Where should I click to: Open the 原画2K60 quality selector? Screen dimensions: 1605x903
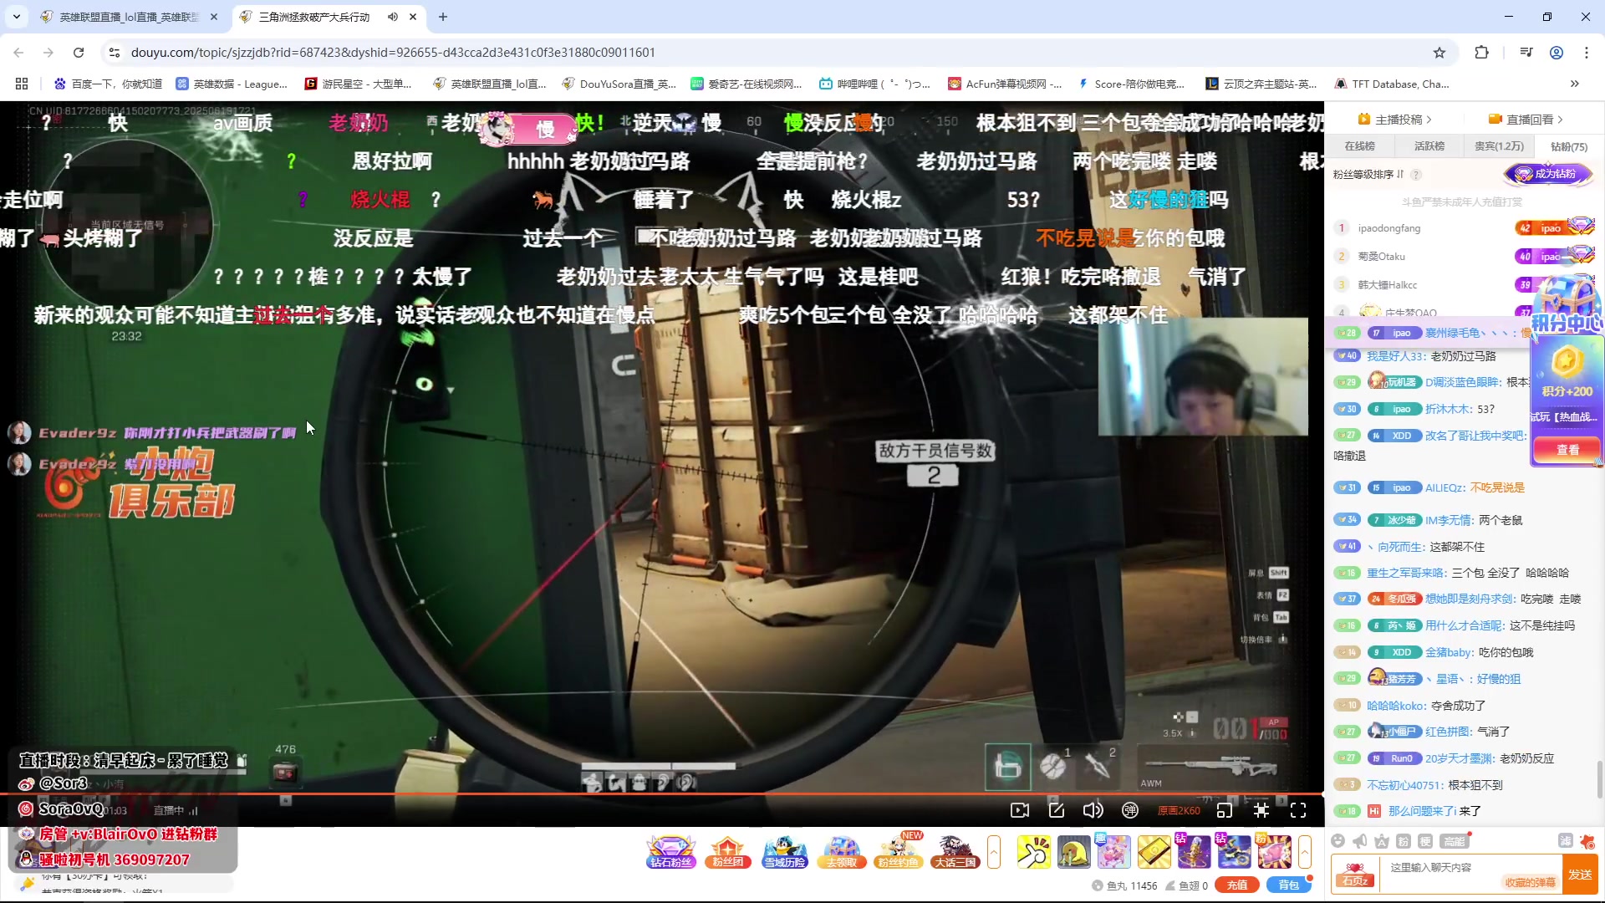click(x=1179, y=810)
